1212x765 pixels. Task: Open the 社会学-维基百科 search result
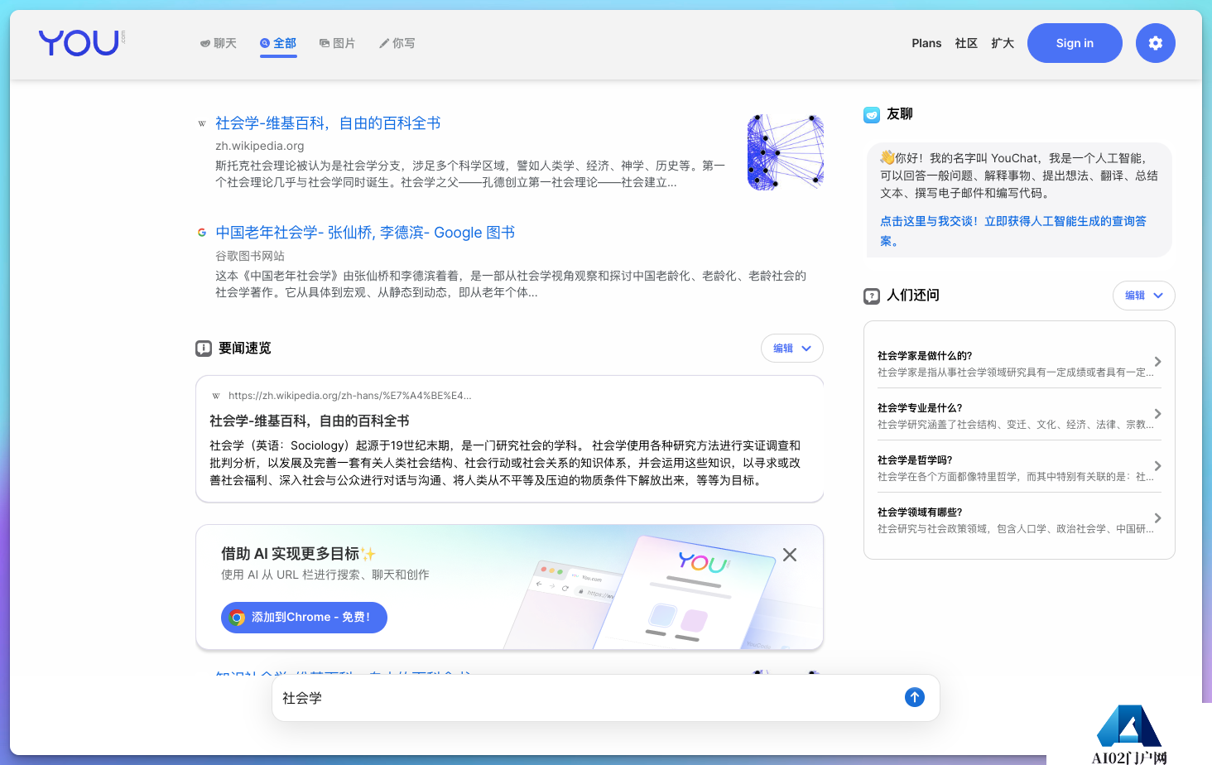328,123
